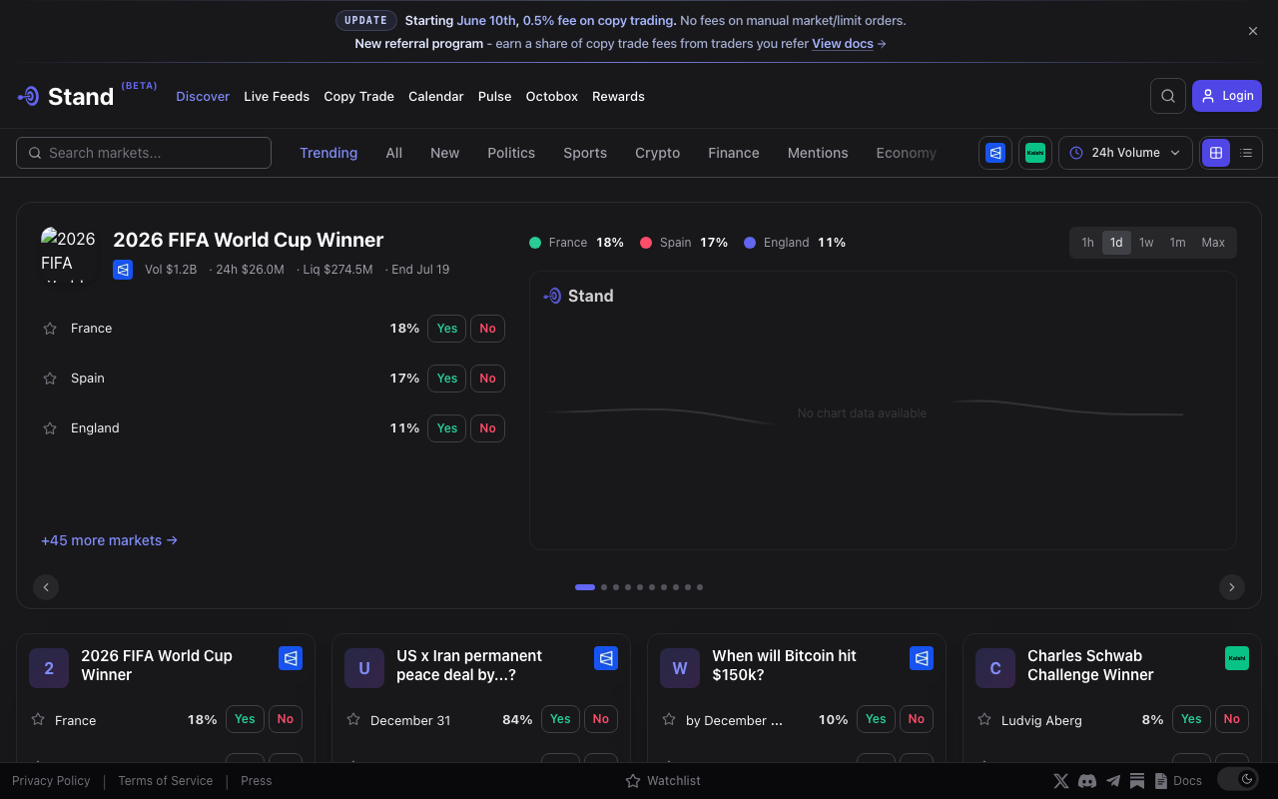The height and width of the screenshot is (799, 1278).
Task: Select the Trending category tab
Action: pyautogui.click(x=328, y=153)
